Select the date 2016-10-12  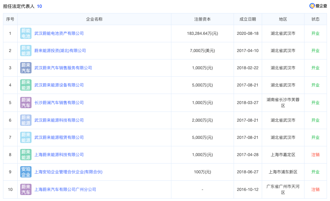(248, 189)
